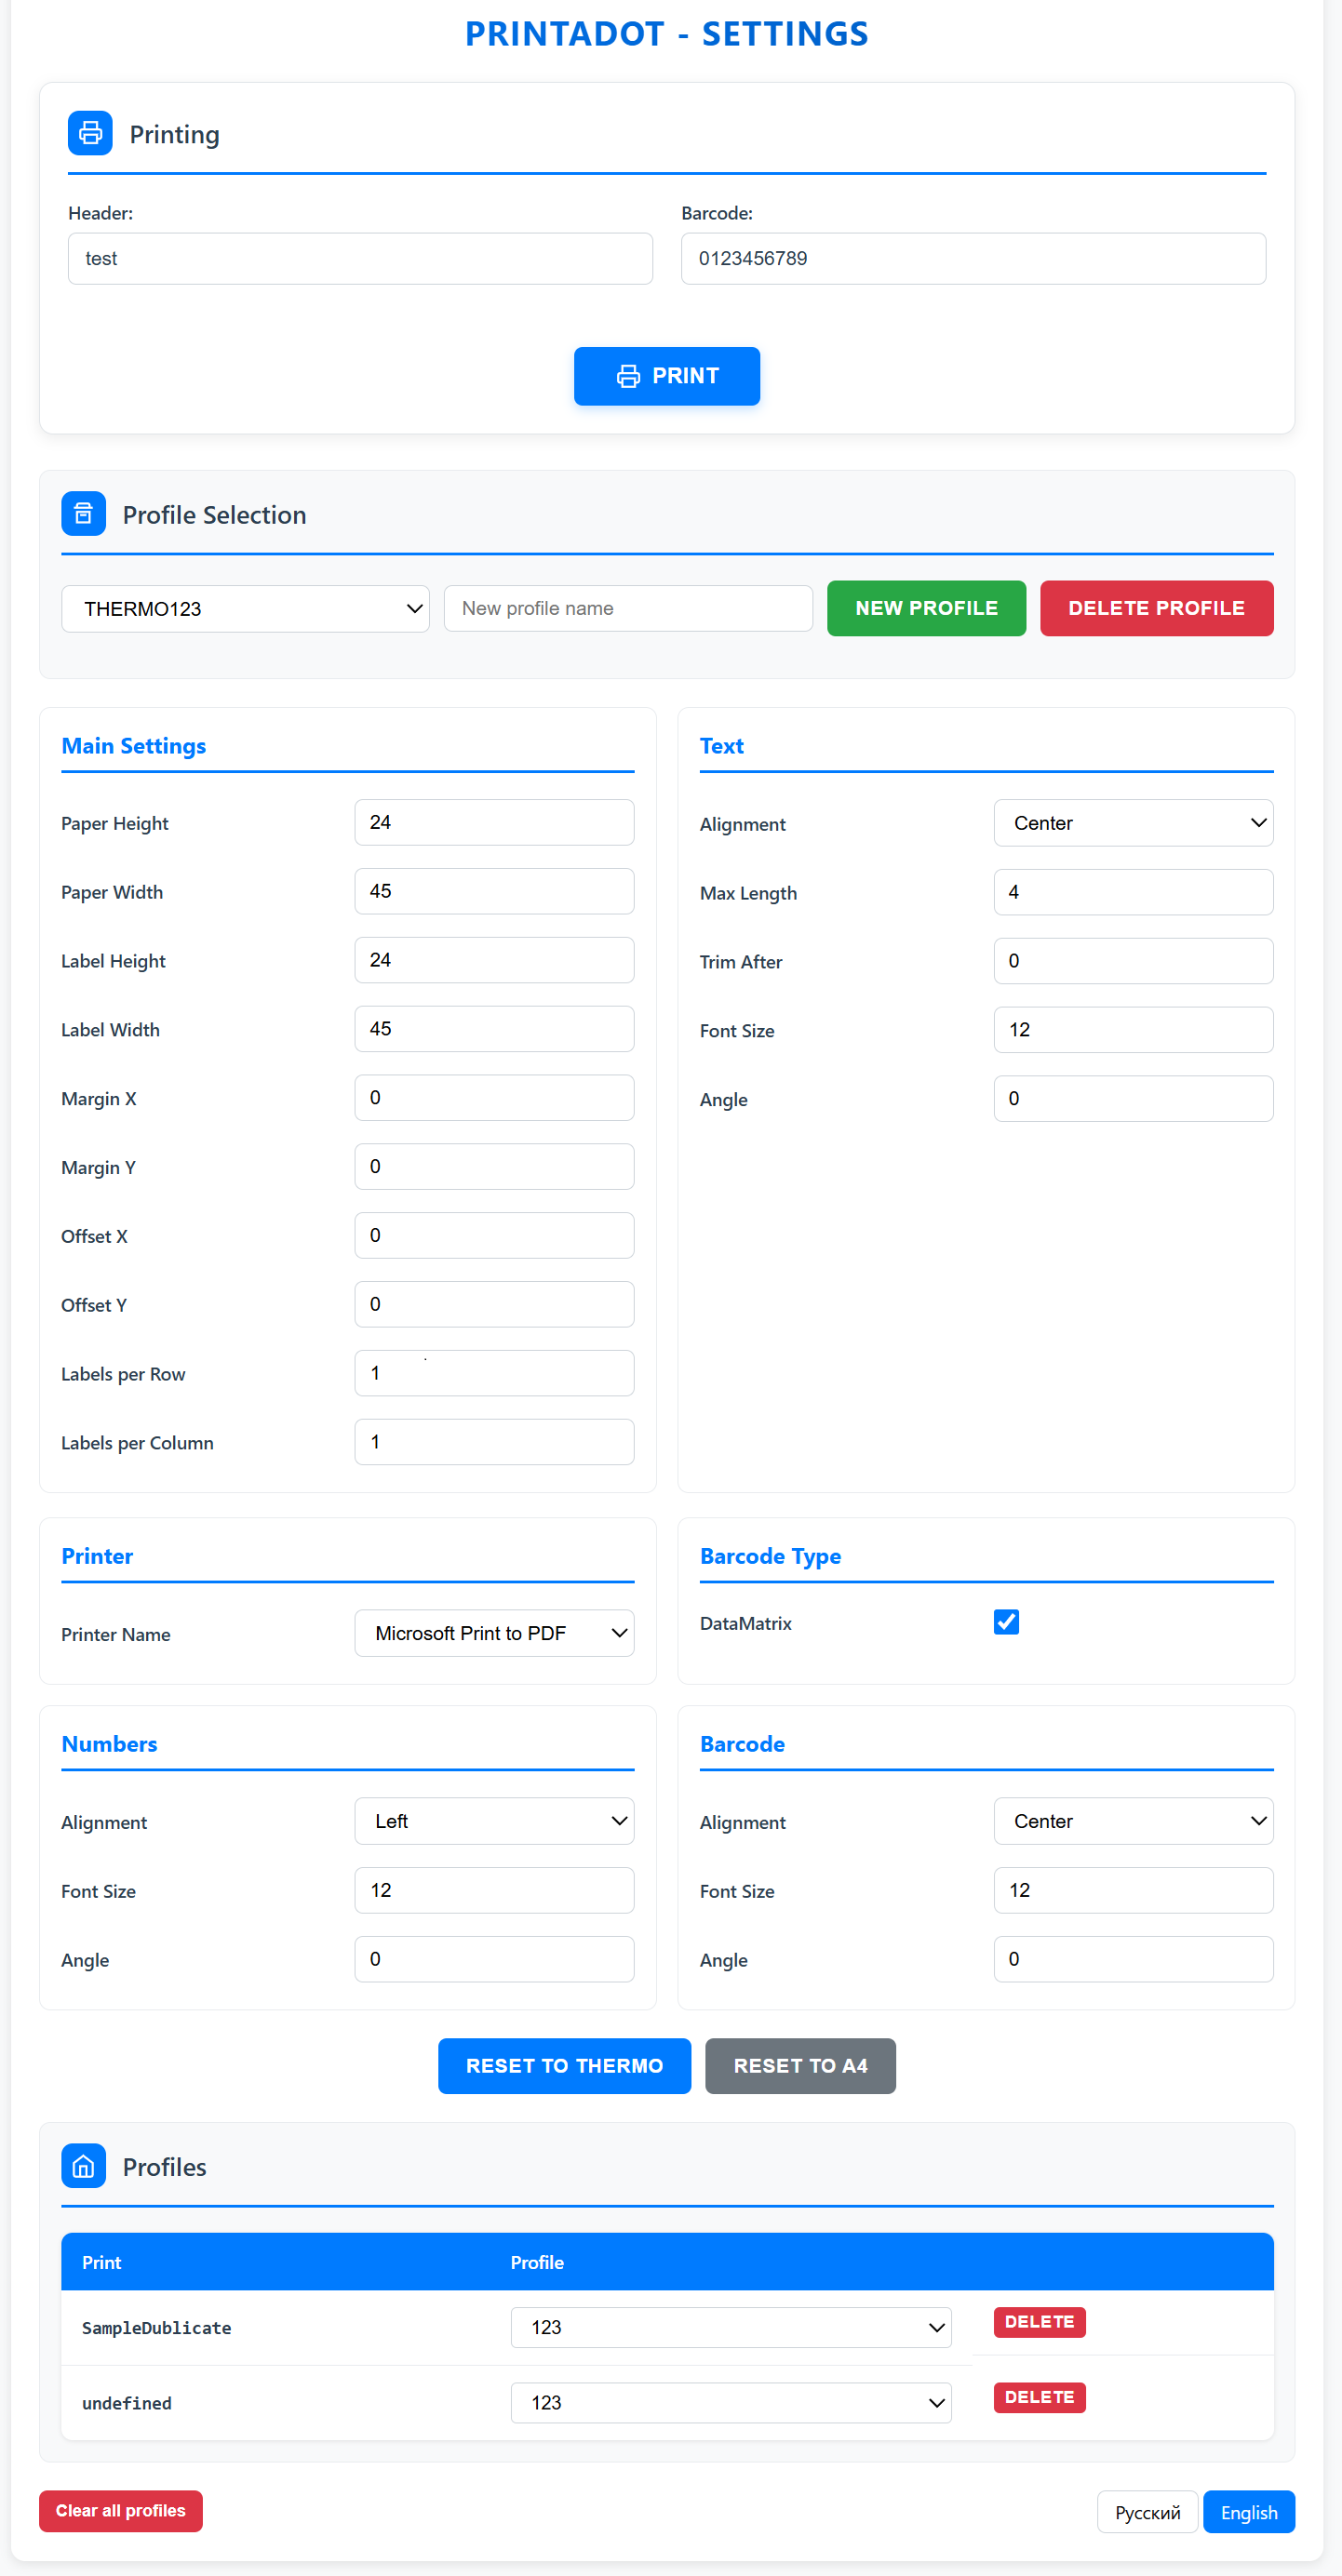Viewport: 1342px width, 2576px height.
Task: Click the Labels per Column field
Action: [x=494, y=1442]
